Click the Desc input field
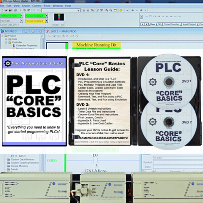Screen dimensions: 203x203 pyautogui.click(x=178, y=167)
